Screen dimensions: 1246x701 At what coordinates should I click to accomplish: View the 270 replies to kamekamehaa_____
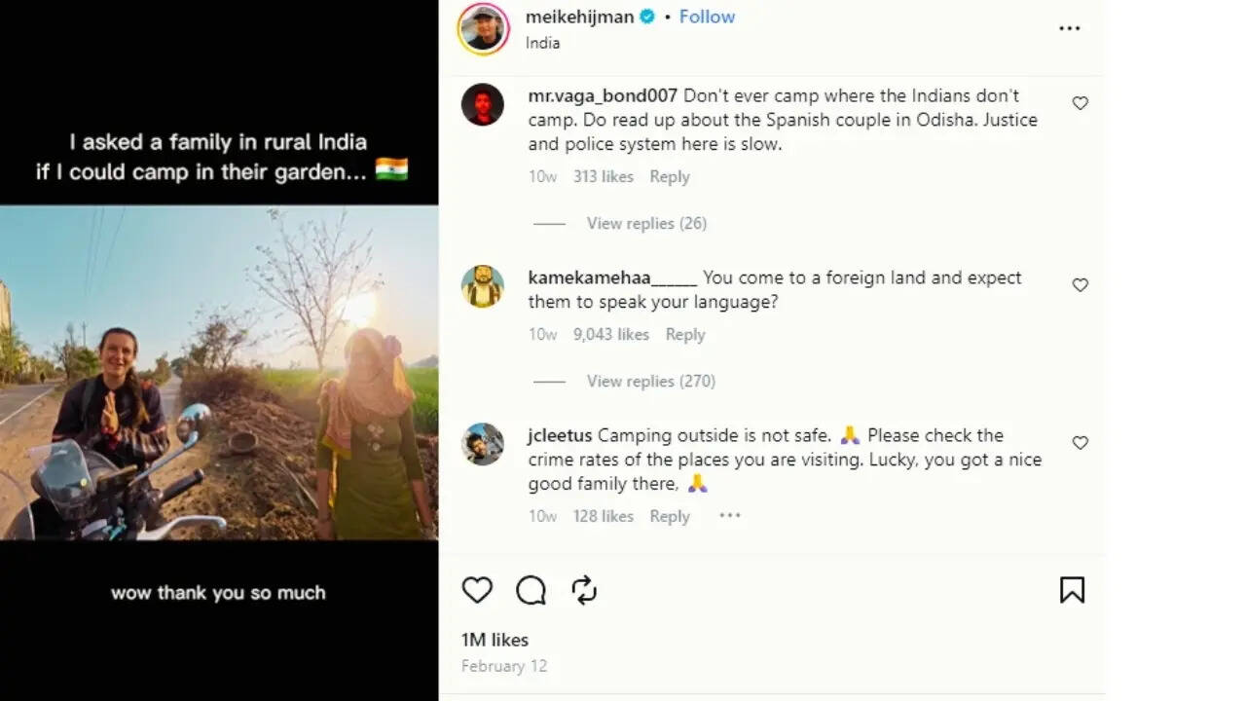point(650,381)
